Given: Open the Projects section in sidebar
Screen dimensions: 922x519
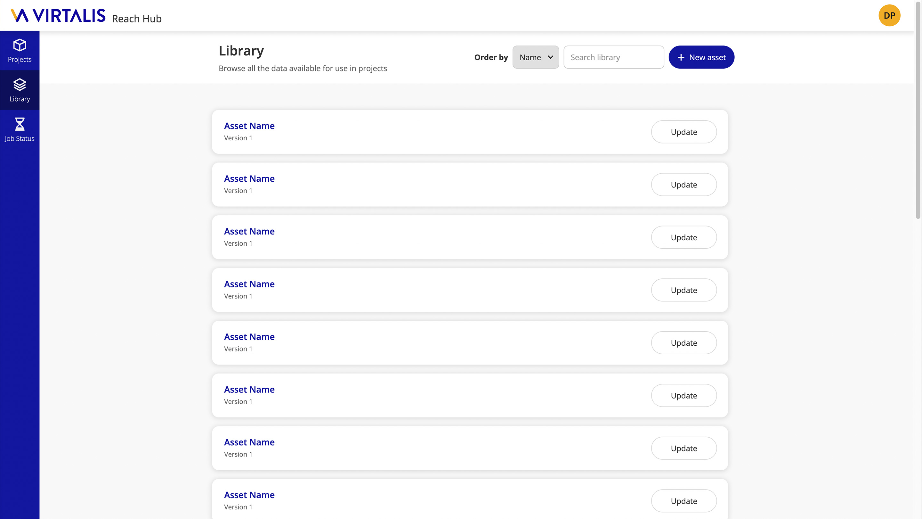Looking at the screenshot, I should [x=20, y=51].
